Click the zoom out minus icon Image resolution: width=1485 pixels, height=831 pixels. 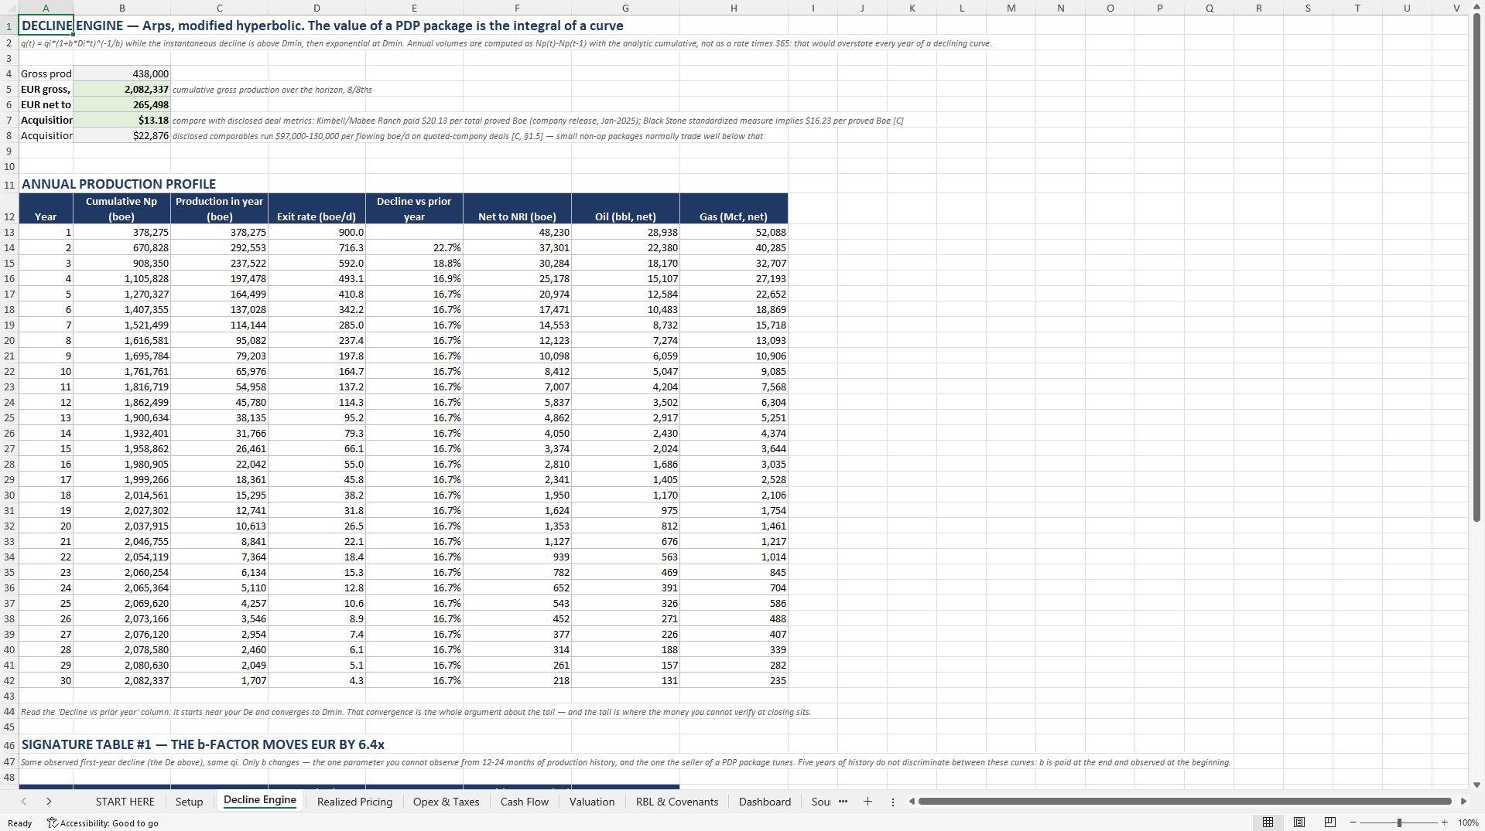click(x=1353, y=822)
